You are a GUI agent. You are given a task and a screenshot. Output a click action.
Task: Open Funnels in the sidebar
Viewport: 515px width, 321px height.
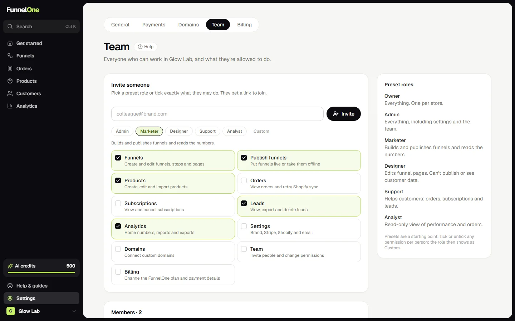coord(41,56)
